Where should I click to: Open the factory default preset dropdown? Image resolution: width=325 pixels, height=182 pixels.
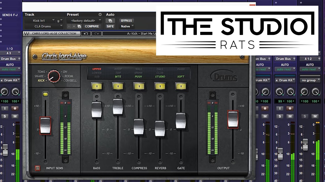click(x=84, y=20)
